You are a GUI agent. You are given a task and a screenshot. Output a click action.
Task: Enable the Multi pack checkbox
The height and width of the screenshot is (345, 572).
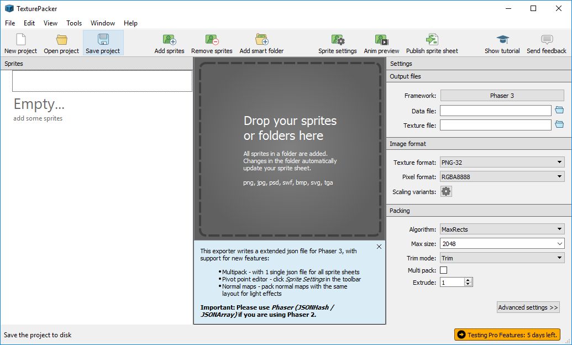point(443,270)
